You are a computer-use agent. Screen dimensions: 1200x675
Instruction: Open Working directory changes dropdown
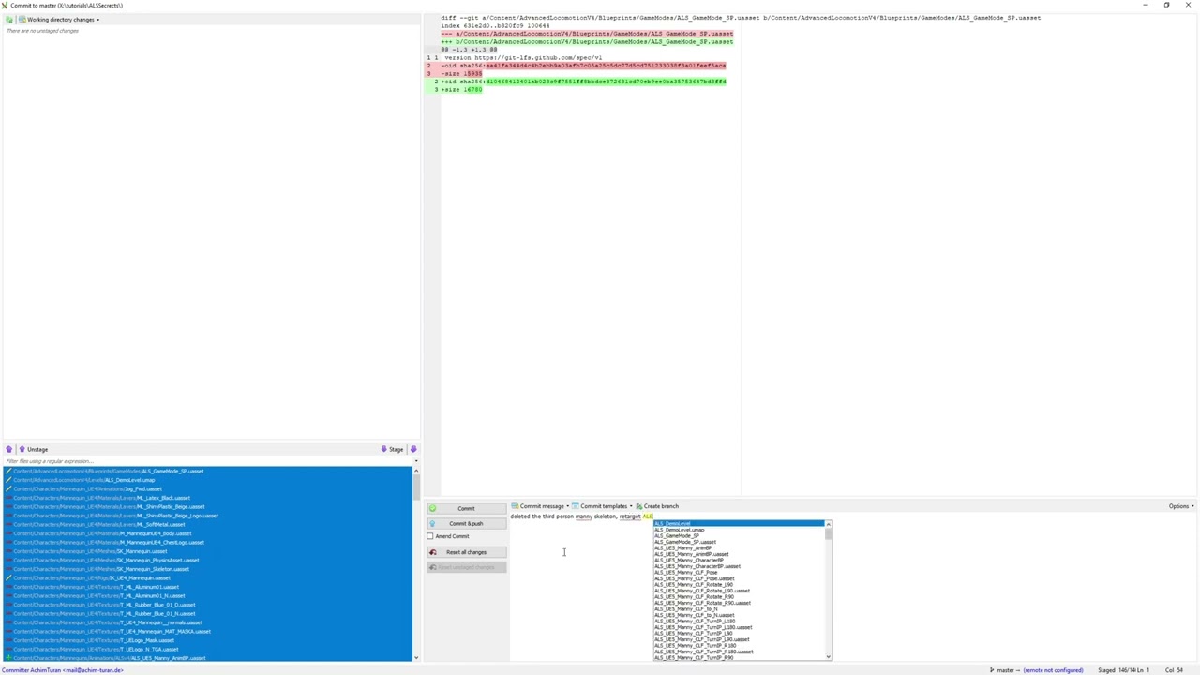tap(60, 19)
